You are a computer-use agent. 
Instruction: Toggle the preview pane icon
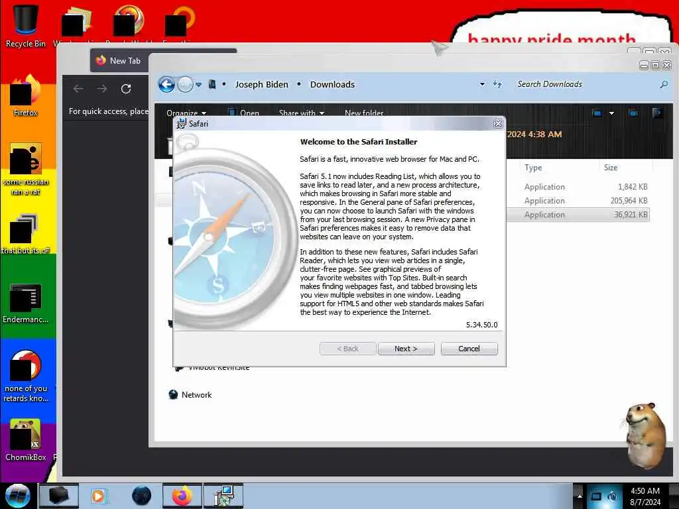click(633, 113)
